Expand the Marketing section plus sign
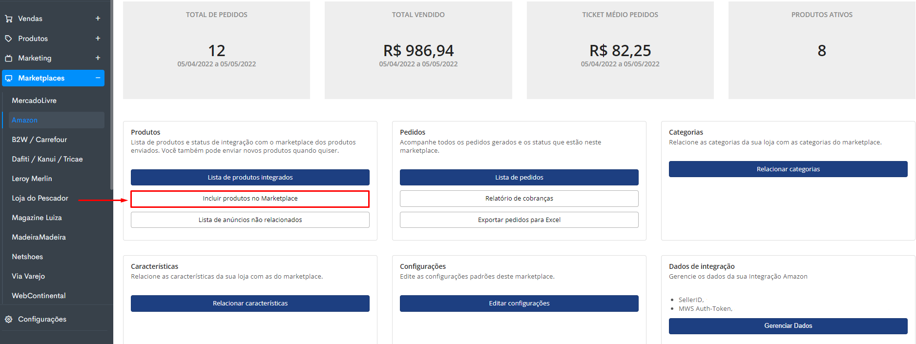This screenshot has height=344, width=916. (x=98, y=58)
